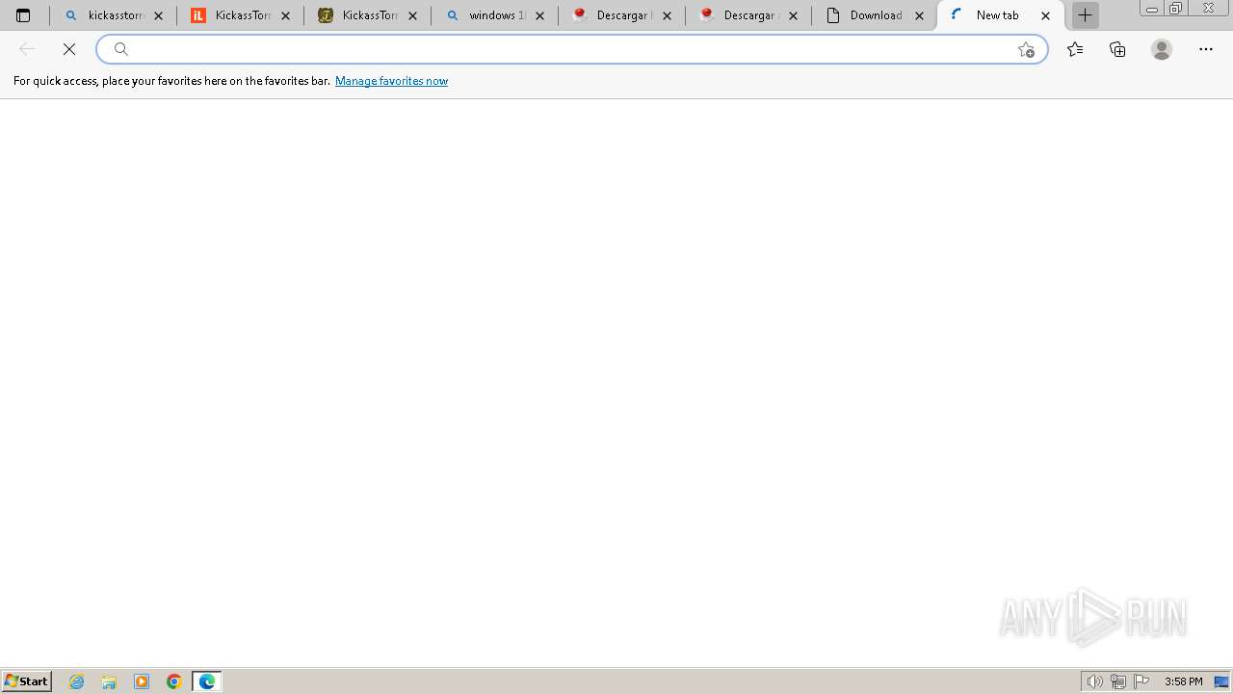Switch to the KickassTorr tab with brown icon

pyautogui.click(x=367, y=15)
